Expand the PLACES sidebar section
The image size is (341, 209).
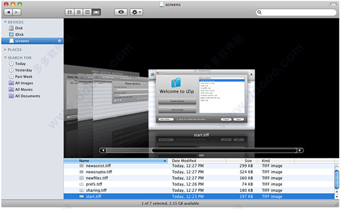[5, 49]
